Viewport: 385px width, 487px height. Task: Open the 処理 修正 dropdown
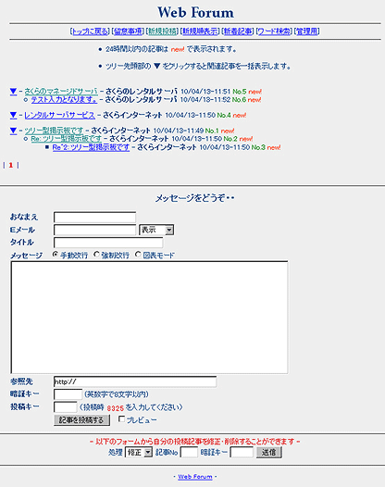[139, 452]
